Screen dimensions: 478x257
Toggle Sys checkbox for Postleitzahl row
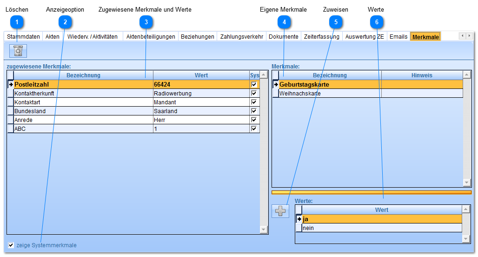[254, 85]
